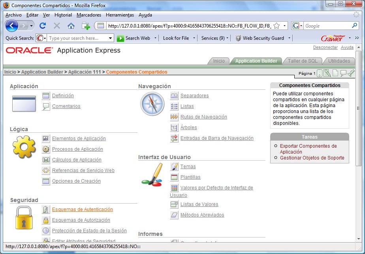Viewport: 365px width, 254px height.
Task: Click the page vertical scrollbar thumb
Action: [x=359, y=108]
